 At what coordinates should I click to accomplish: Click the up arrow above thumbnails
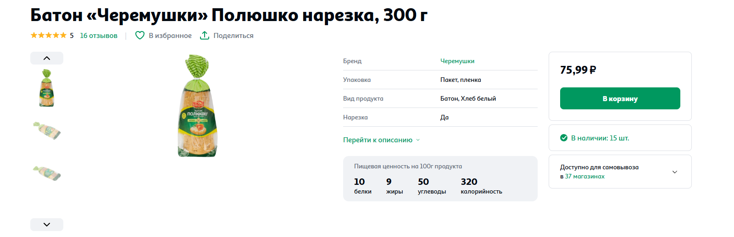tap(47, 58)
